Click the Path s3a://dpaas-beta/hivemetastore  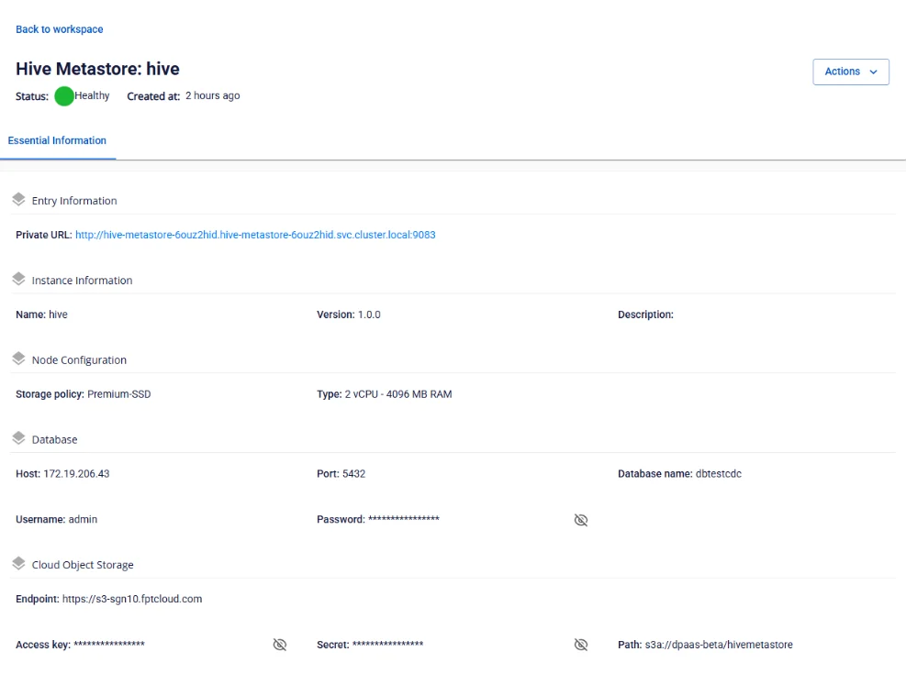pos(719,645)
